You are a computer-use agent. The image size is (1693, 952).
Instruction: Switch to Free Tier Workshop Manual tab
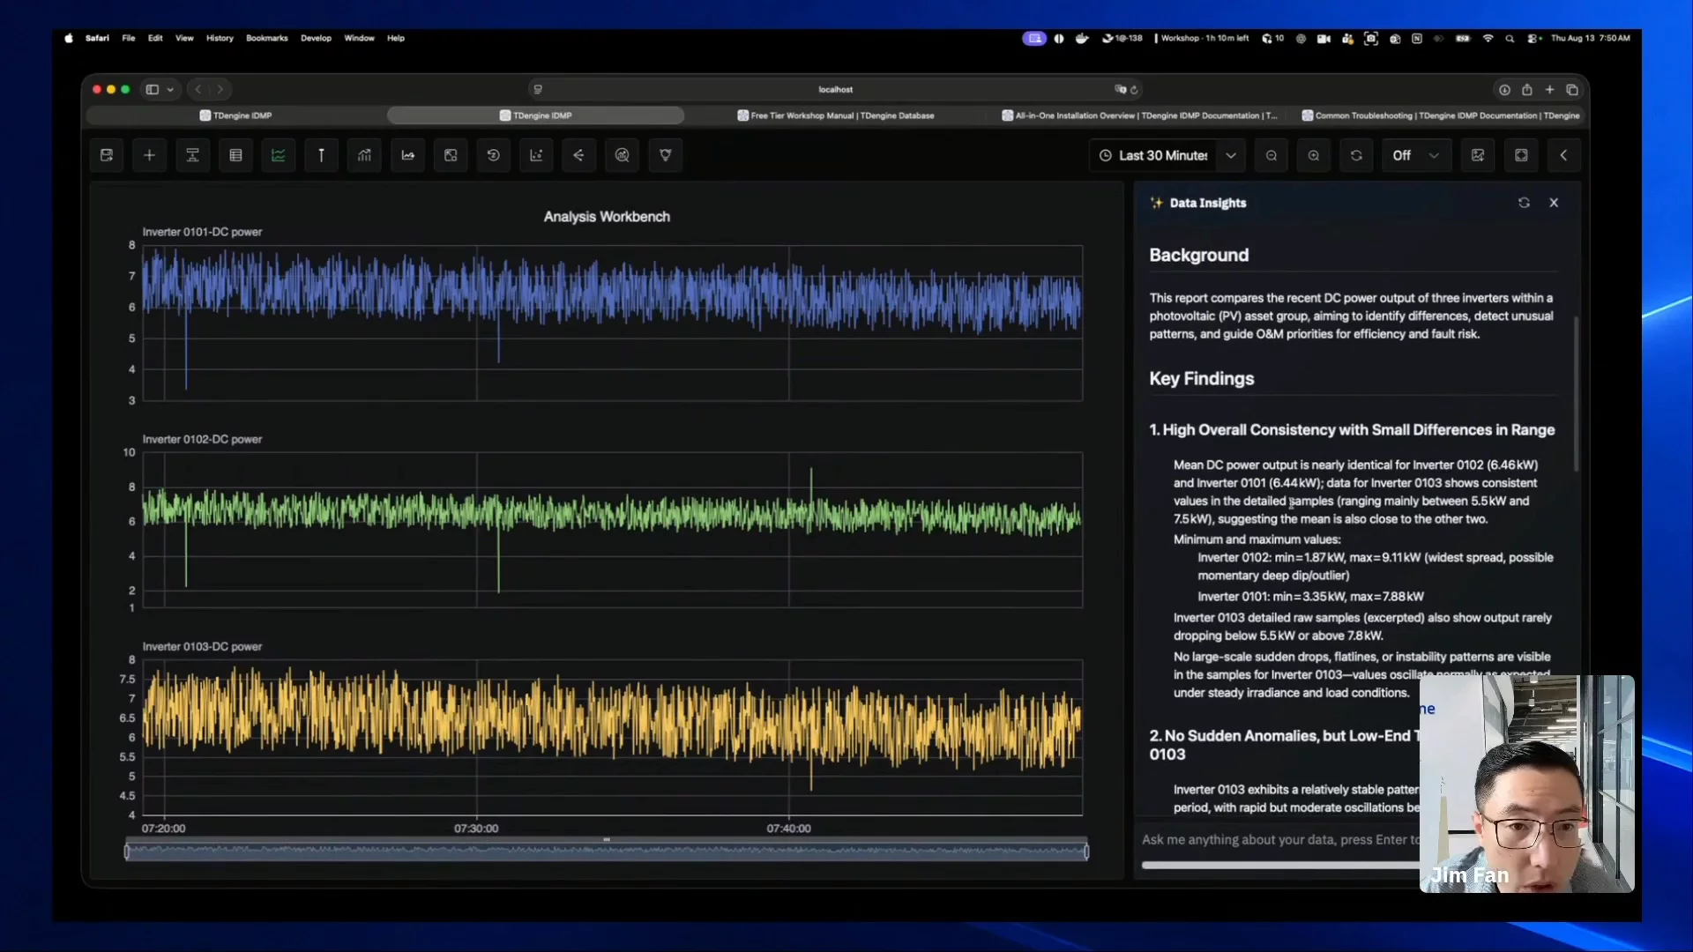[x=836, y=115]
